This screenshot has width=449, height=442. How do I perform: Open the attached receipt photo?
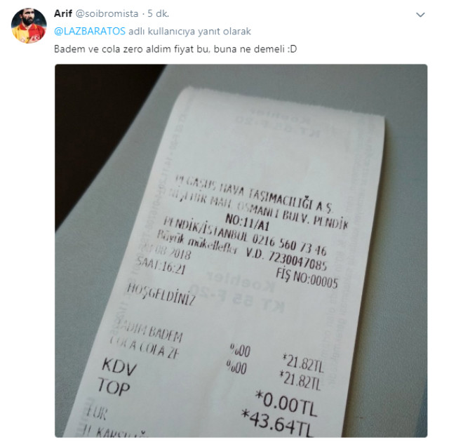(241, 250)
